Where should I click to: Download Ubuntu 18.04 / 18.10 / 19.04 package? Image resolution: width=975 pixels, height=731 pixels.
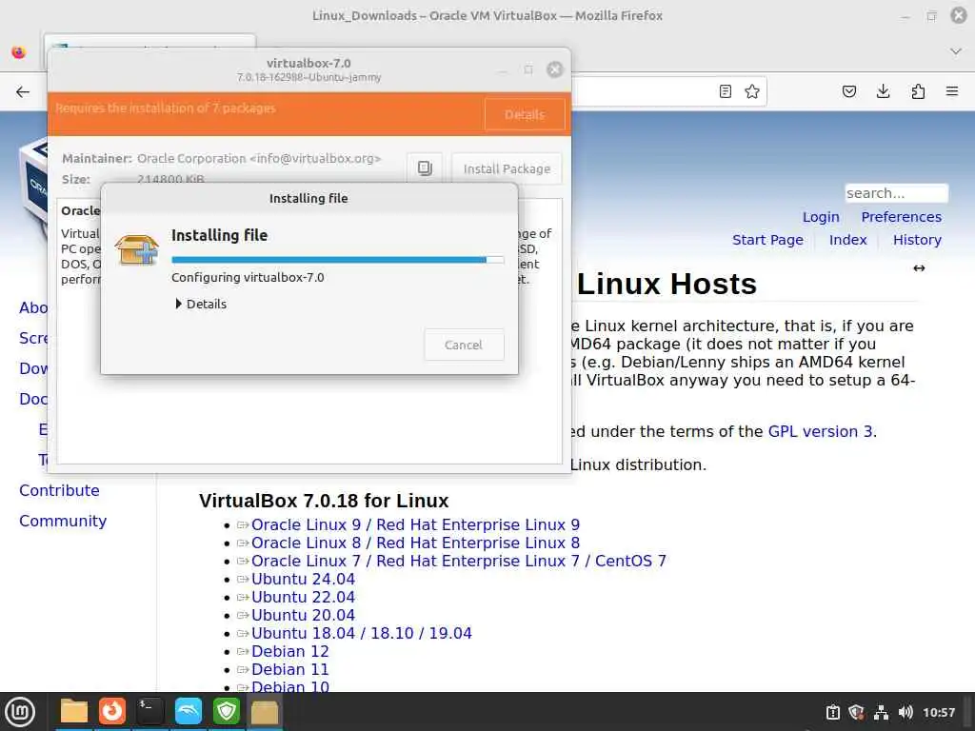coord(361,633)
